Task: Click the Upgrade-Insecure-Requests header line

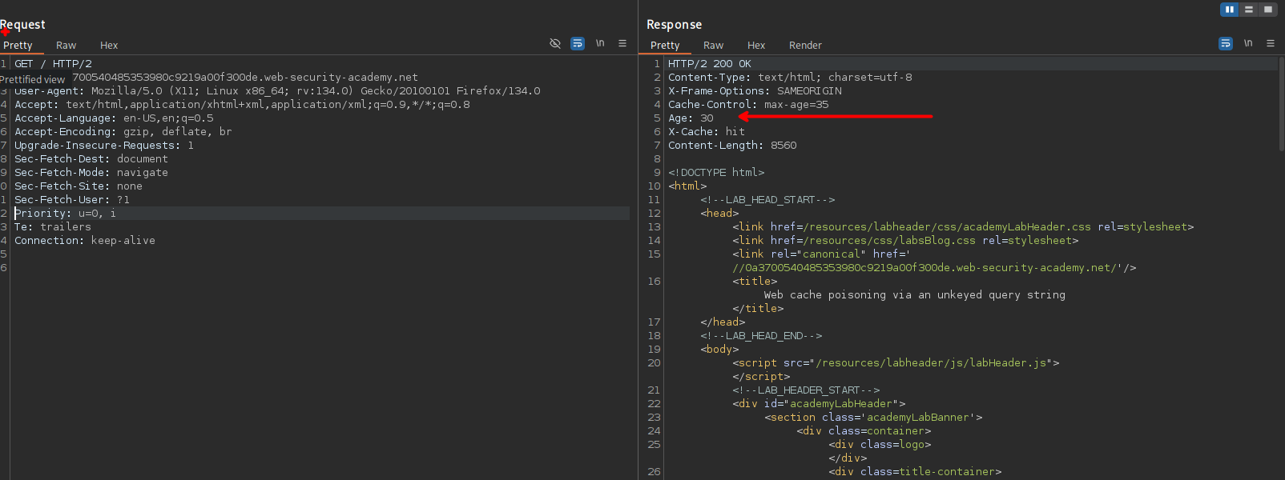Action: [x=104, y=145]
